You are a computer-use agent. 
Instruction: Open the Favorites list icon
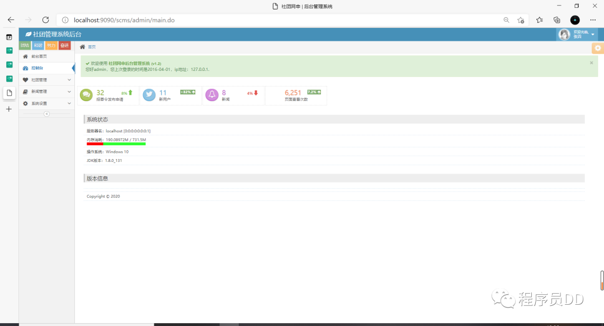[539, 20]
